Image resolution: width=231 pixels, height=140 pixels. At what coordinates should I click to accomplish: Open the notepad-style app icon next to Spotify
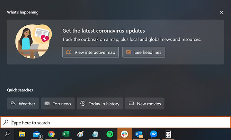pos(95,134)
